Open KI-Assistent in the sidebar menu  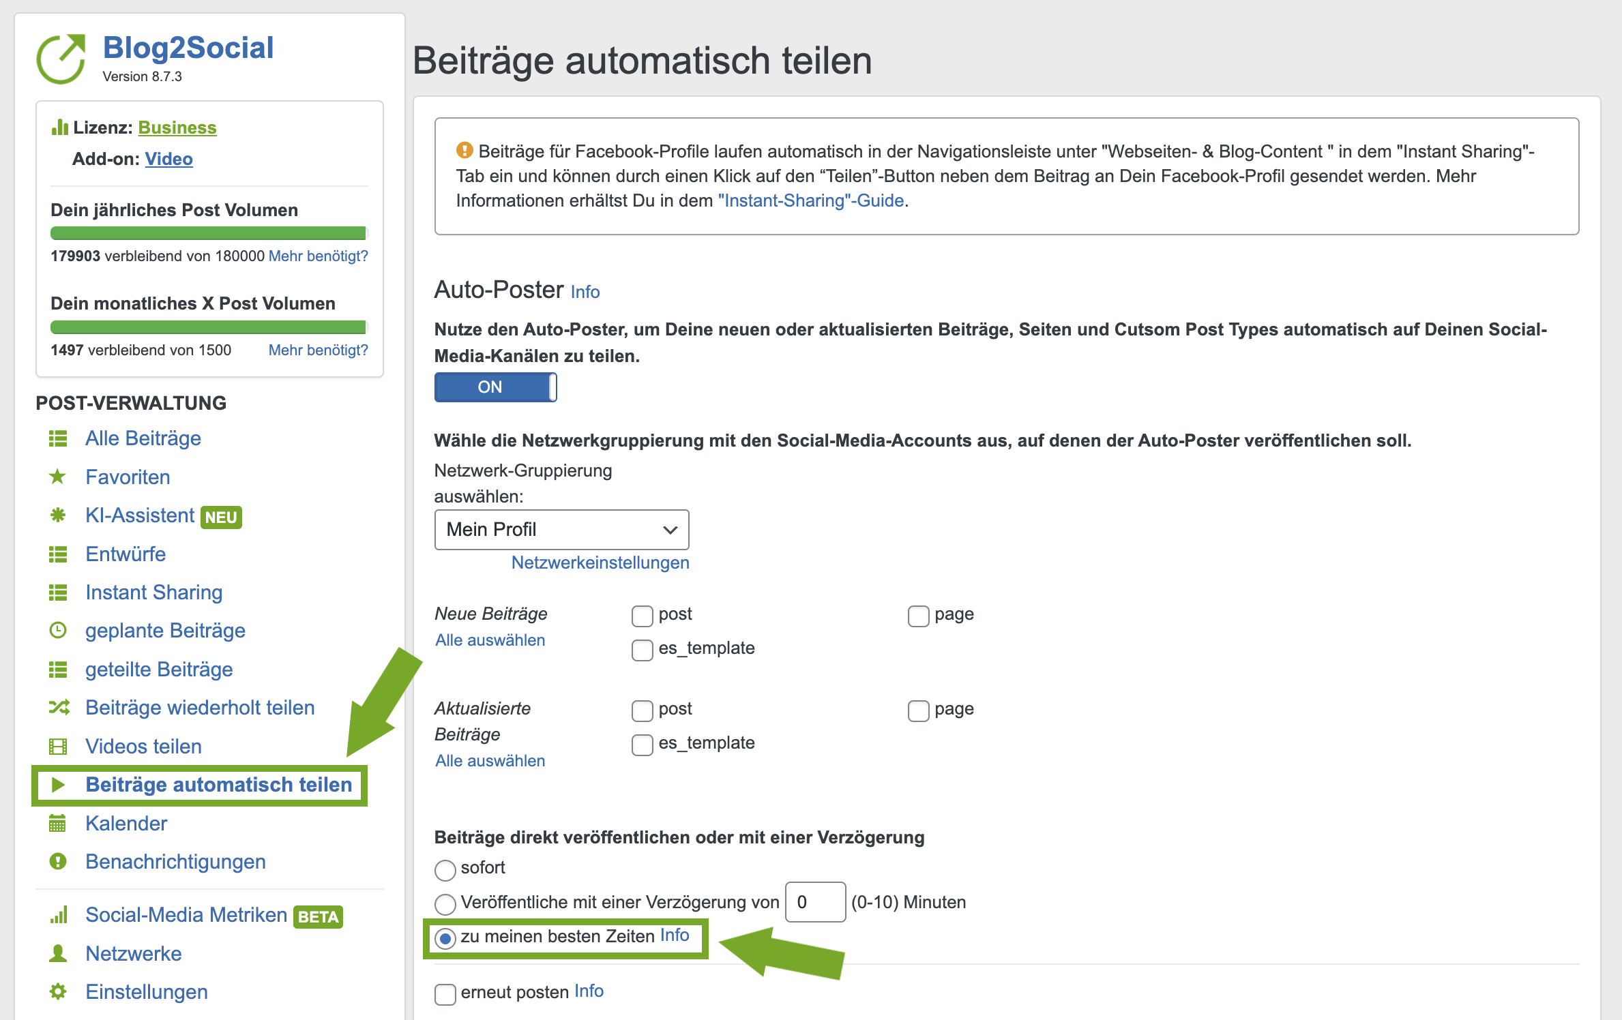[140, 515]
